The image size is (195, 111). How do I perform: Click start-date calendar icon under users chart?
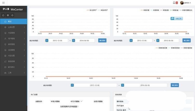pos(47,40)
